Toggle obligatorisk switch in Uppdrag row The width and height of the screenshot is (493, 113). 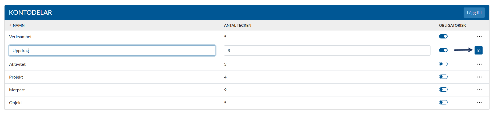click(x=443, y=50)
